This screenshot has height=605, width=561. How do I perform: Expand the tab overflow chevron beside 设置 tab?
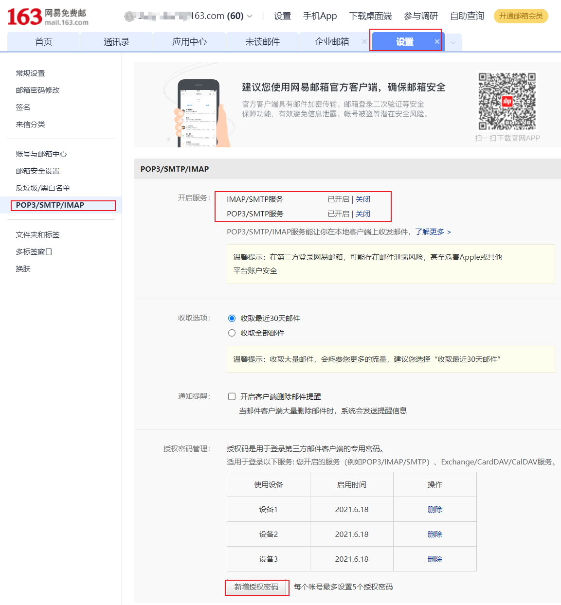coord(452,43)
